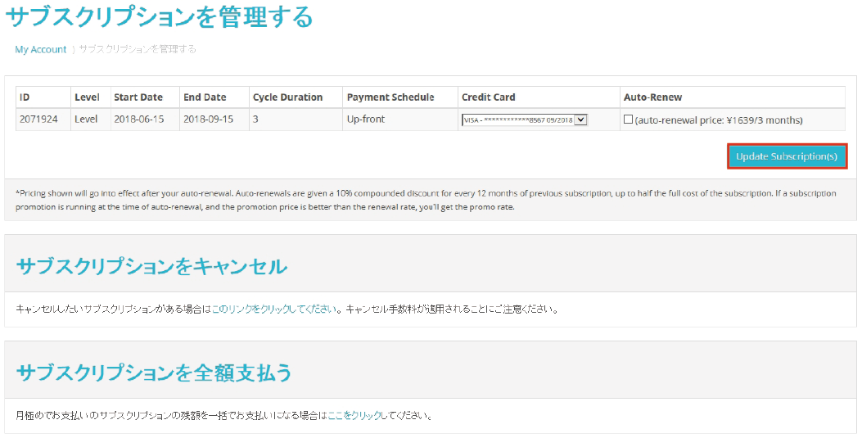Click the Start Date column header
Screen dimensions: 862x438
point(138,97)
